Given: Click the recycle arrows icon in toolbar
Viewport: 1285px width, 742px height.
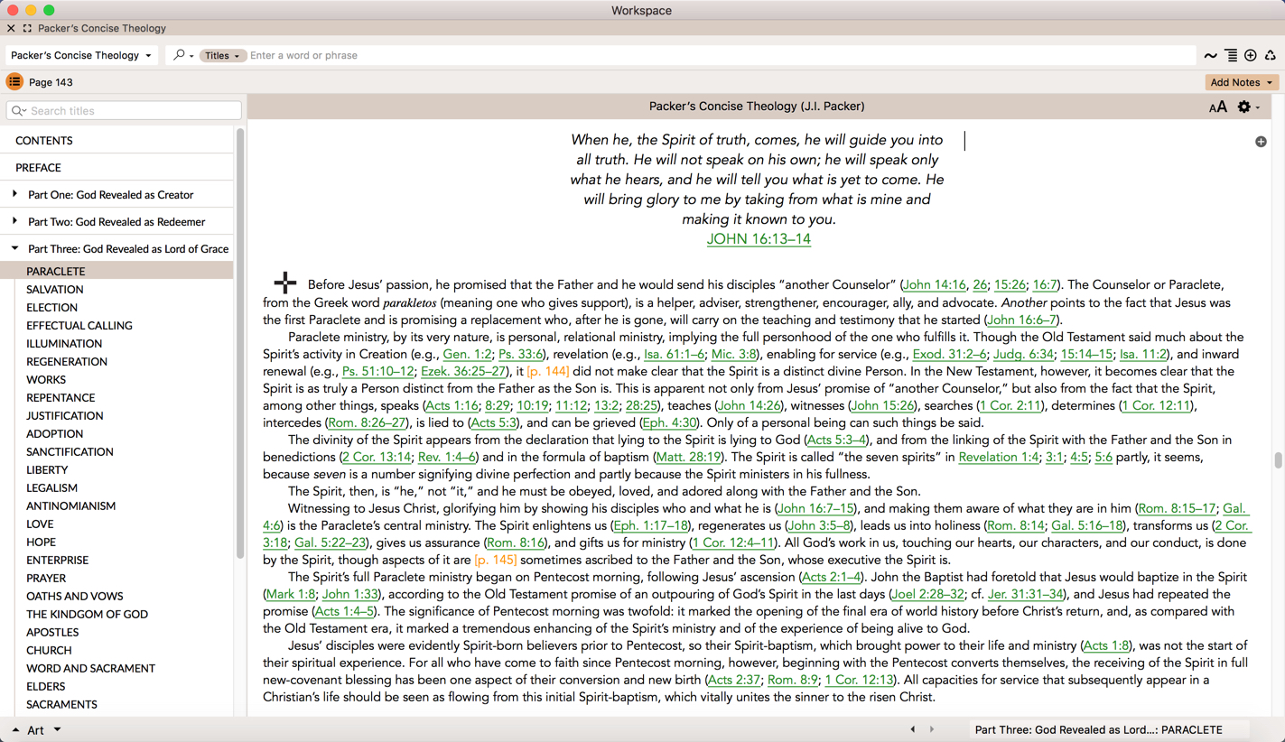Looking at the screenshot, I should tap(1271, 56).
